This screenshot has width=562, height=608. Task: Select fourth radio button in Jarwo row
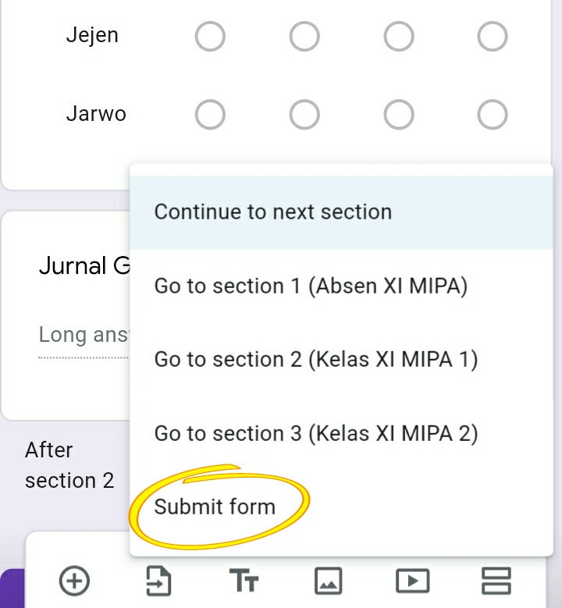(x=493, y=115)
